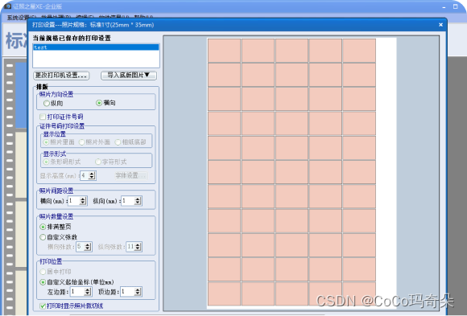The width and height of the screenshot is (467, 316).
Task: Click the 显示高度(mm) spinner arrows
Action: pyautogui.click(x=92, y=175)
